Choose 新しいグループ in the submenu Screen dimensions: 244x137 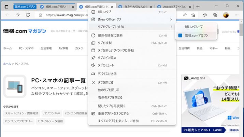coord(193,27)
